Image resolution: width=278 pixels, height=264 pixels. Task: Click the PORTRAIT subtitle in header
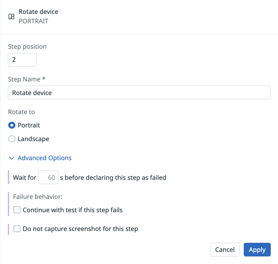(34, 21)
